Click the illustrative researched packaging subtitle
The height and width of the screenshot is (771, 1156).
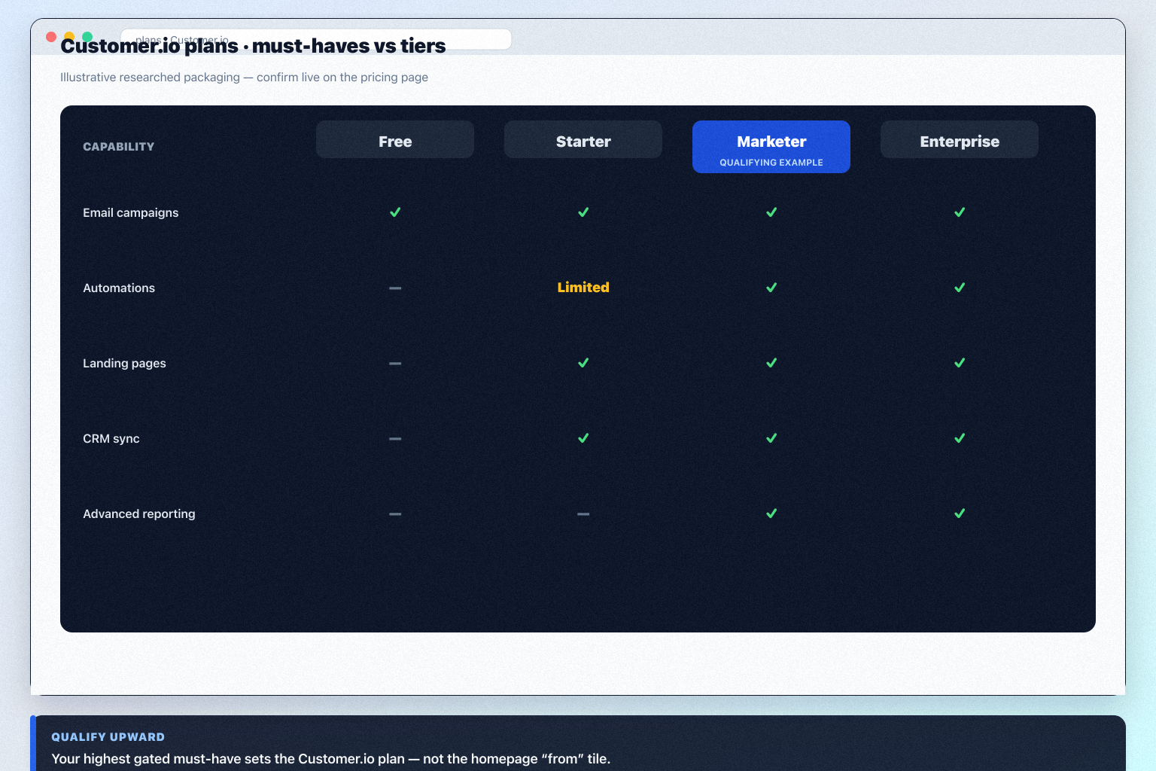[244, 77]
